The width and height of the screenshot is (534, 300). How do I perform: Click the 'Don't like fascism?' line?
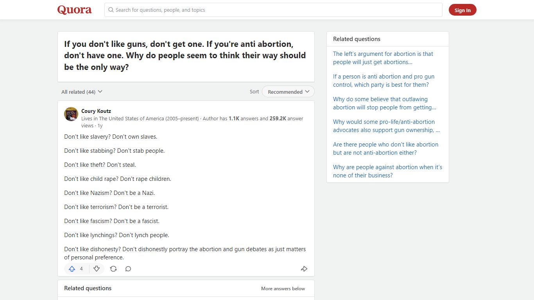112,221
